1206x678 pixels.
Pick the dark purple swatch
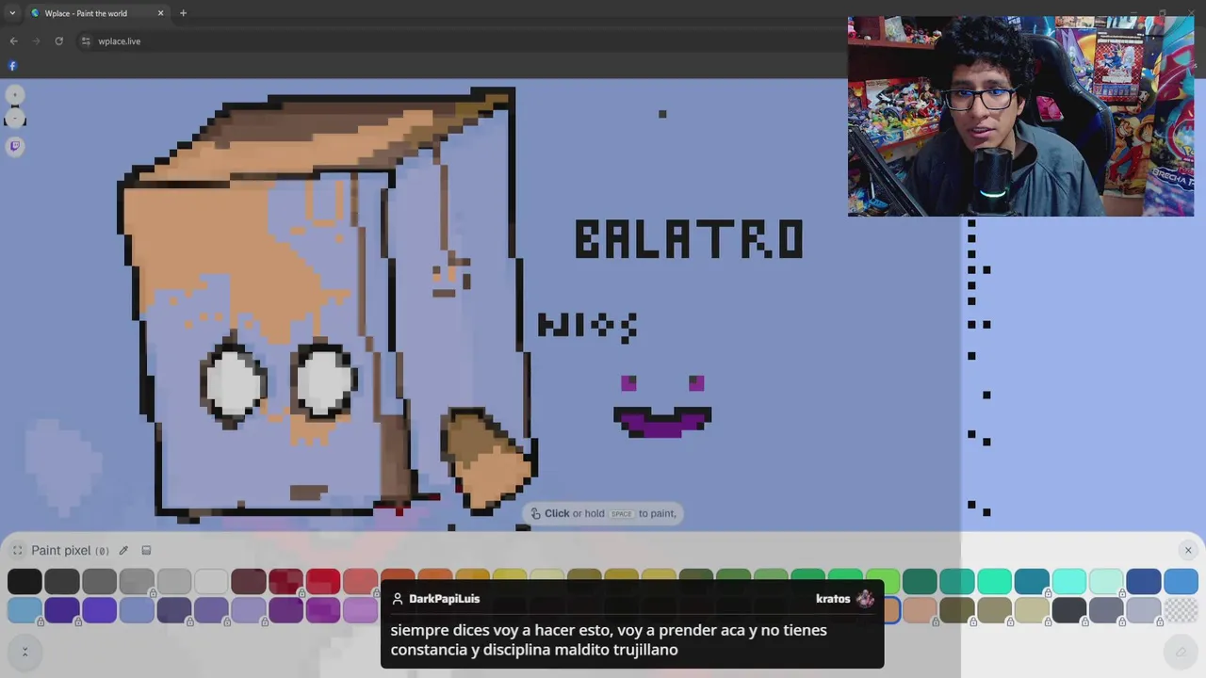(x=285, y=610)
